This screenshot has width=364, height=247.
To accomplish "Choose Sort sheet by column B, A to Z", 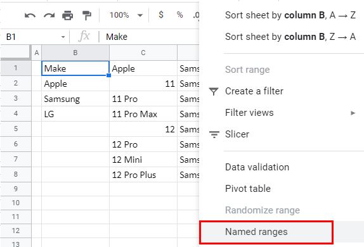I will 290,15.
